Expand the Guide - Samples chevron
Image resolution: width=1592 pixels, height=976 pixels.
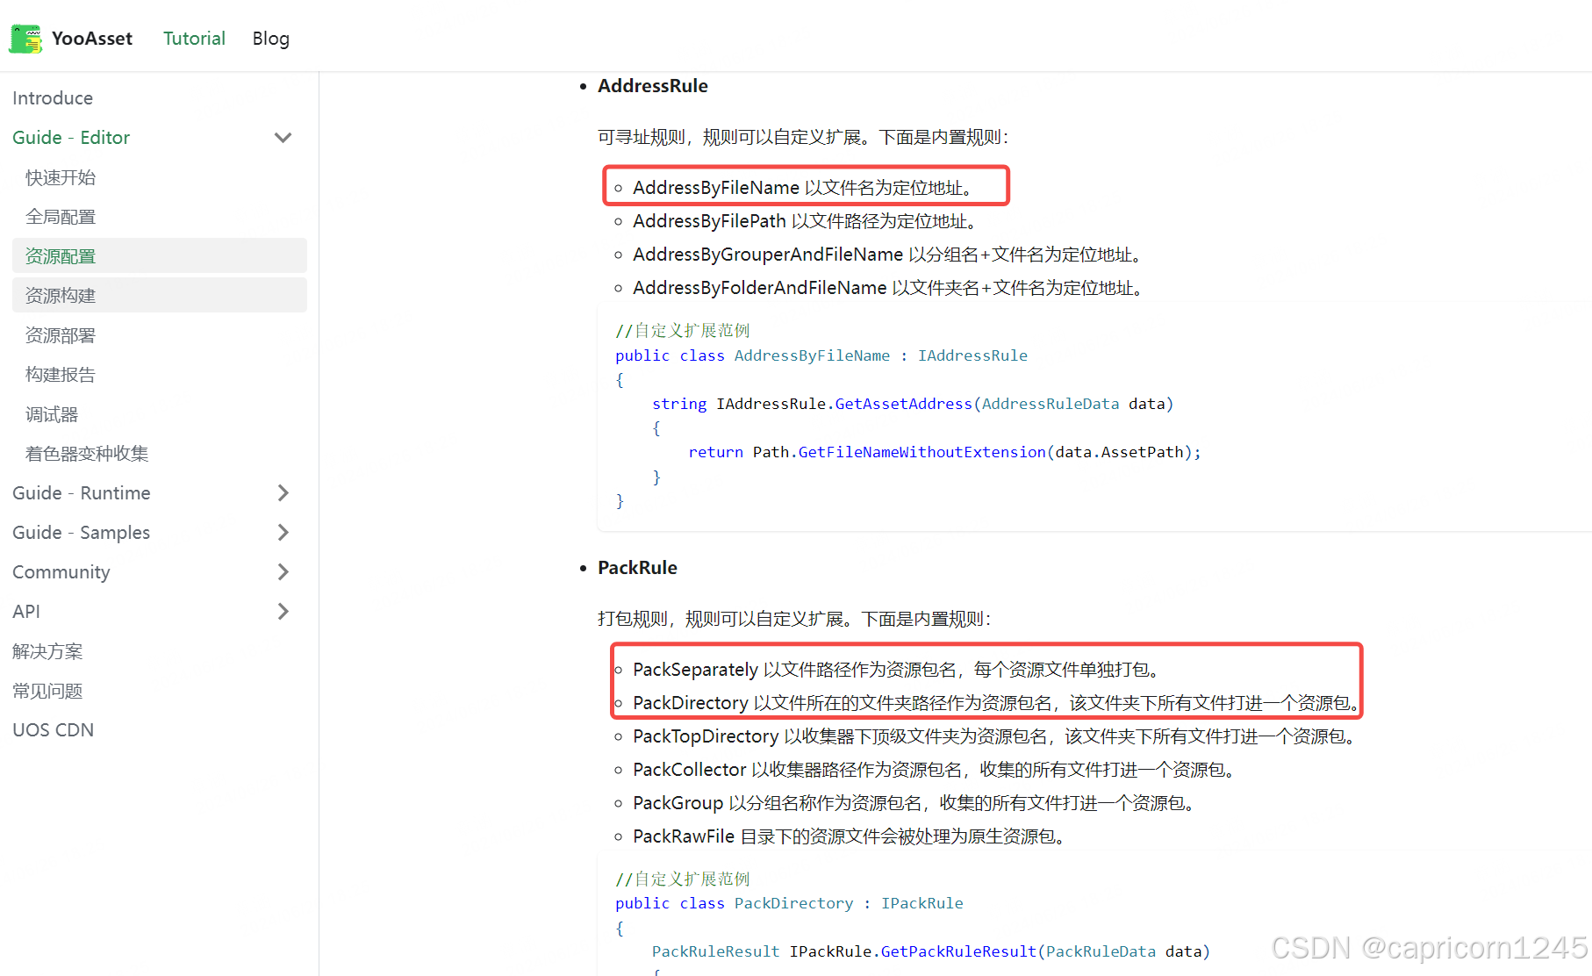[283, 533]
